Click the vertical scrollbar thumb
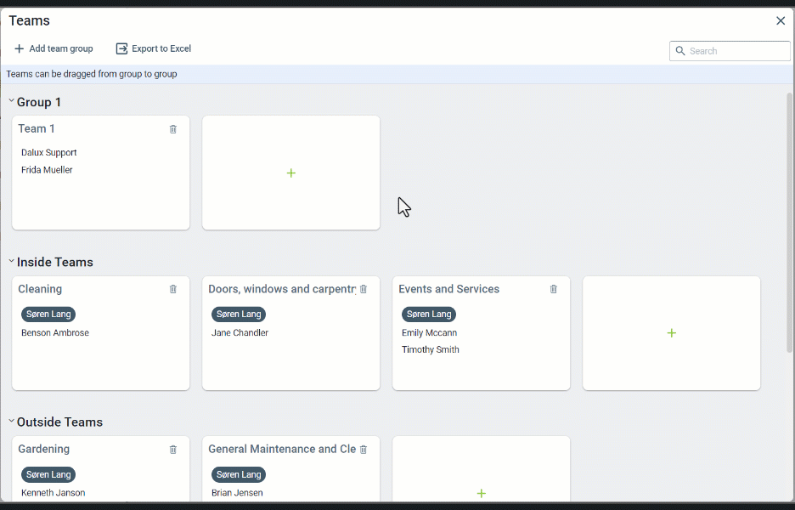Image resolution: width=795 pixels, height=510 pixels. click(790, 221)
